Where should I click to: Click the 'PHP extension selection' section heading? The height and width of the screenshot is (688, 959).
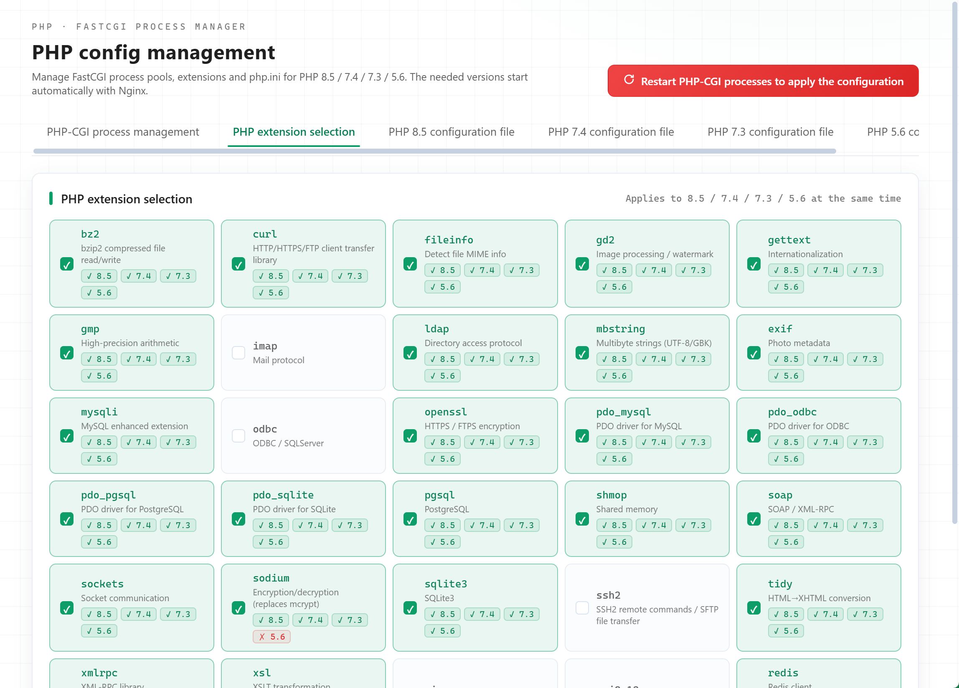click(127, 199)
